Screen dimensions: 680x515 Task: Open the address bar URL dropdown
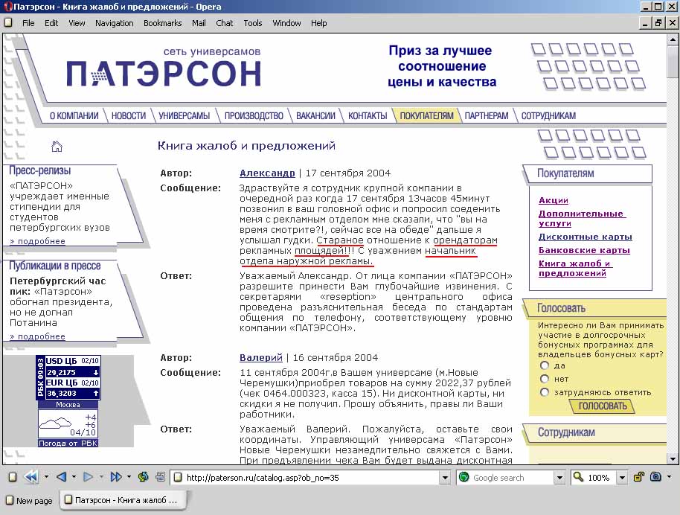(444, 478)
